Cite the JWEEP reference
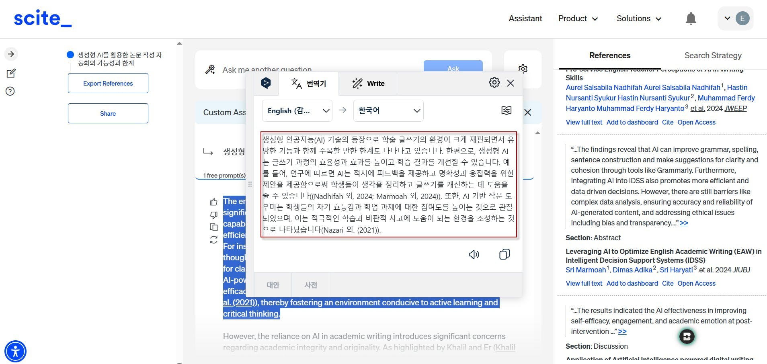 [668, 122]
